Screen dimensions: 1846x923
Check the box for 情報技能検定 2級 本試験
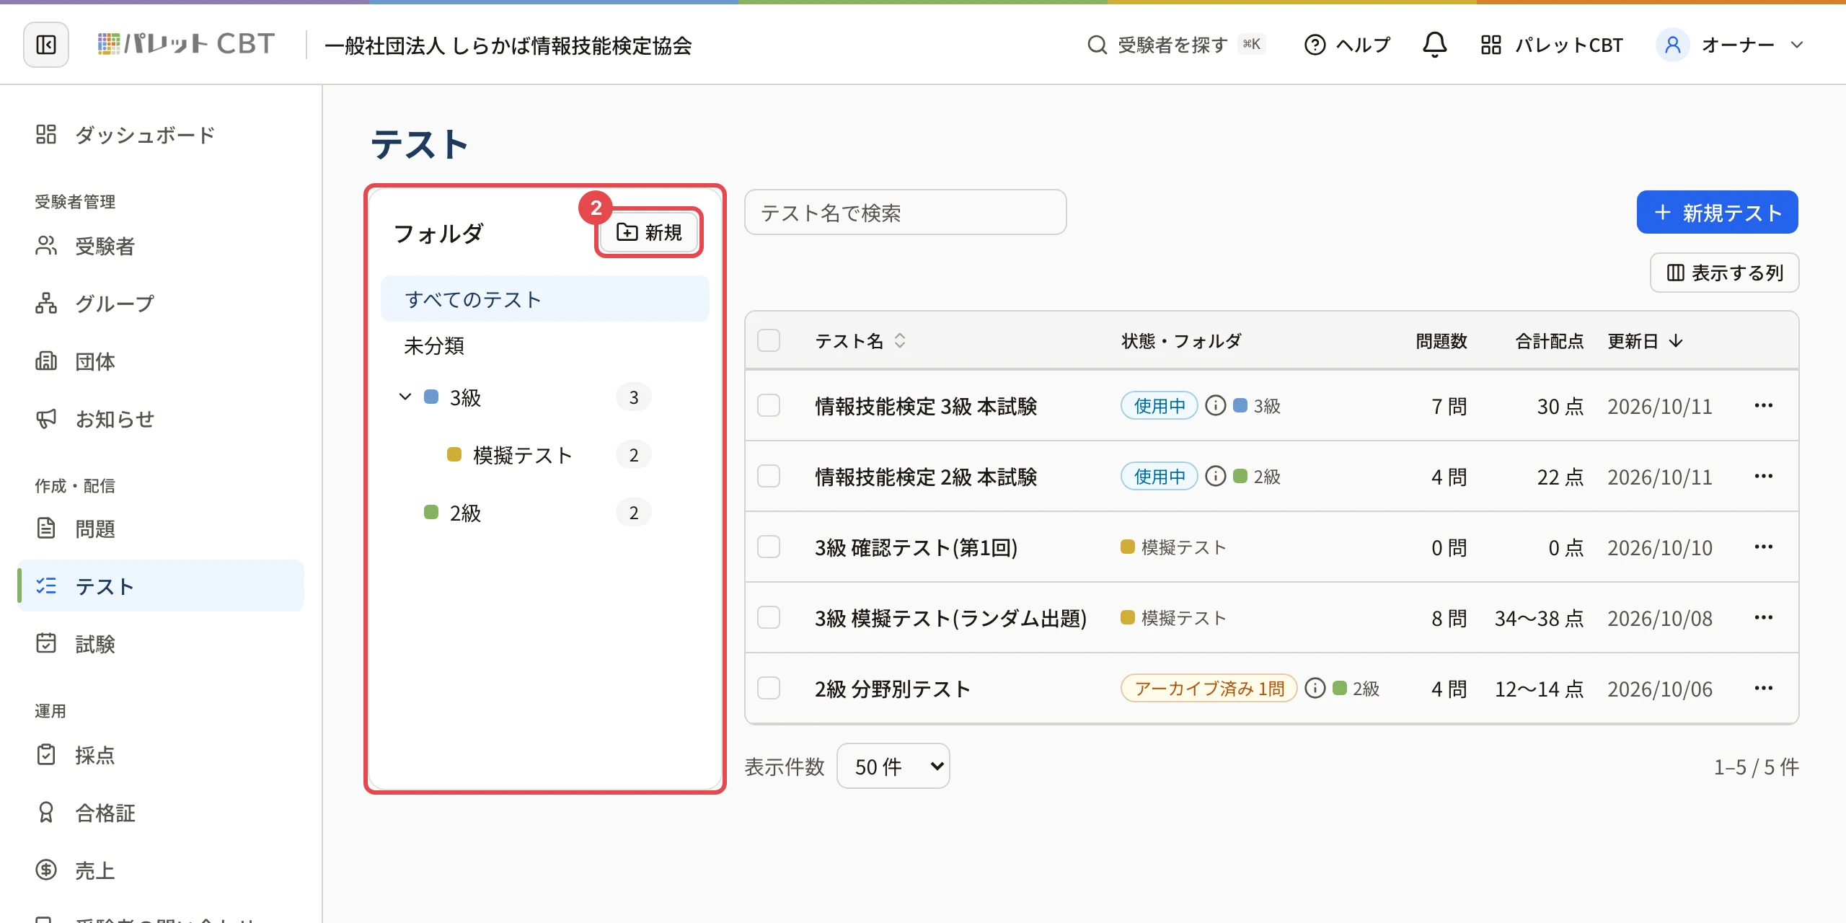pyautogui.click(x=769, y=476)
